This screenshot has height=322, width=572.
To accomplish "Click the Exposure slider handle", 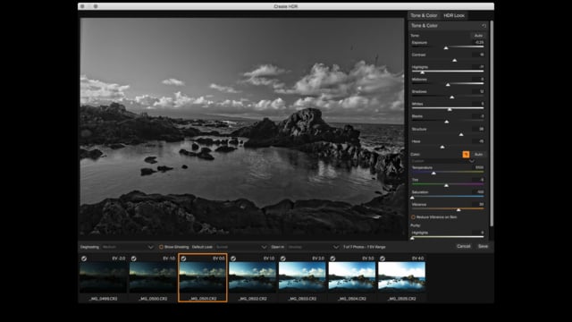I will point(446,47).
